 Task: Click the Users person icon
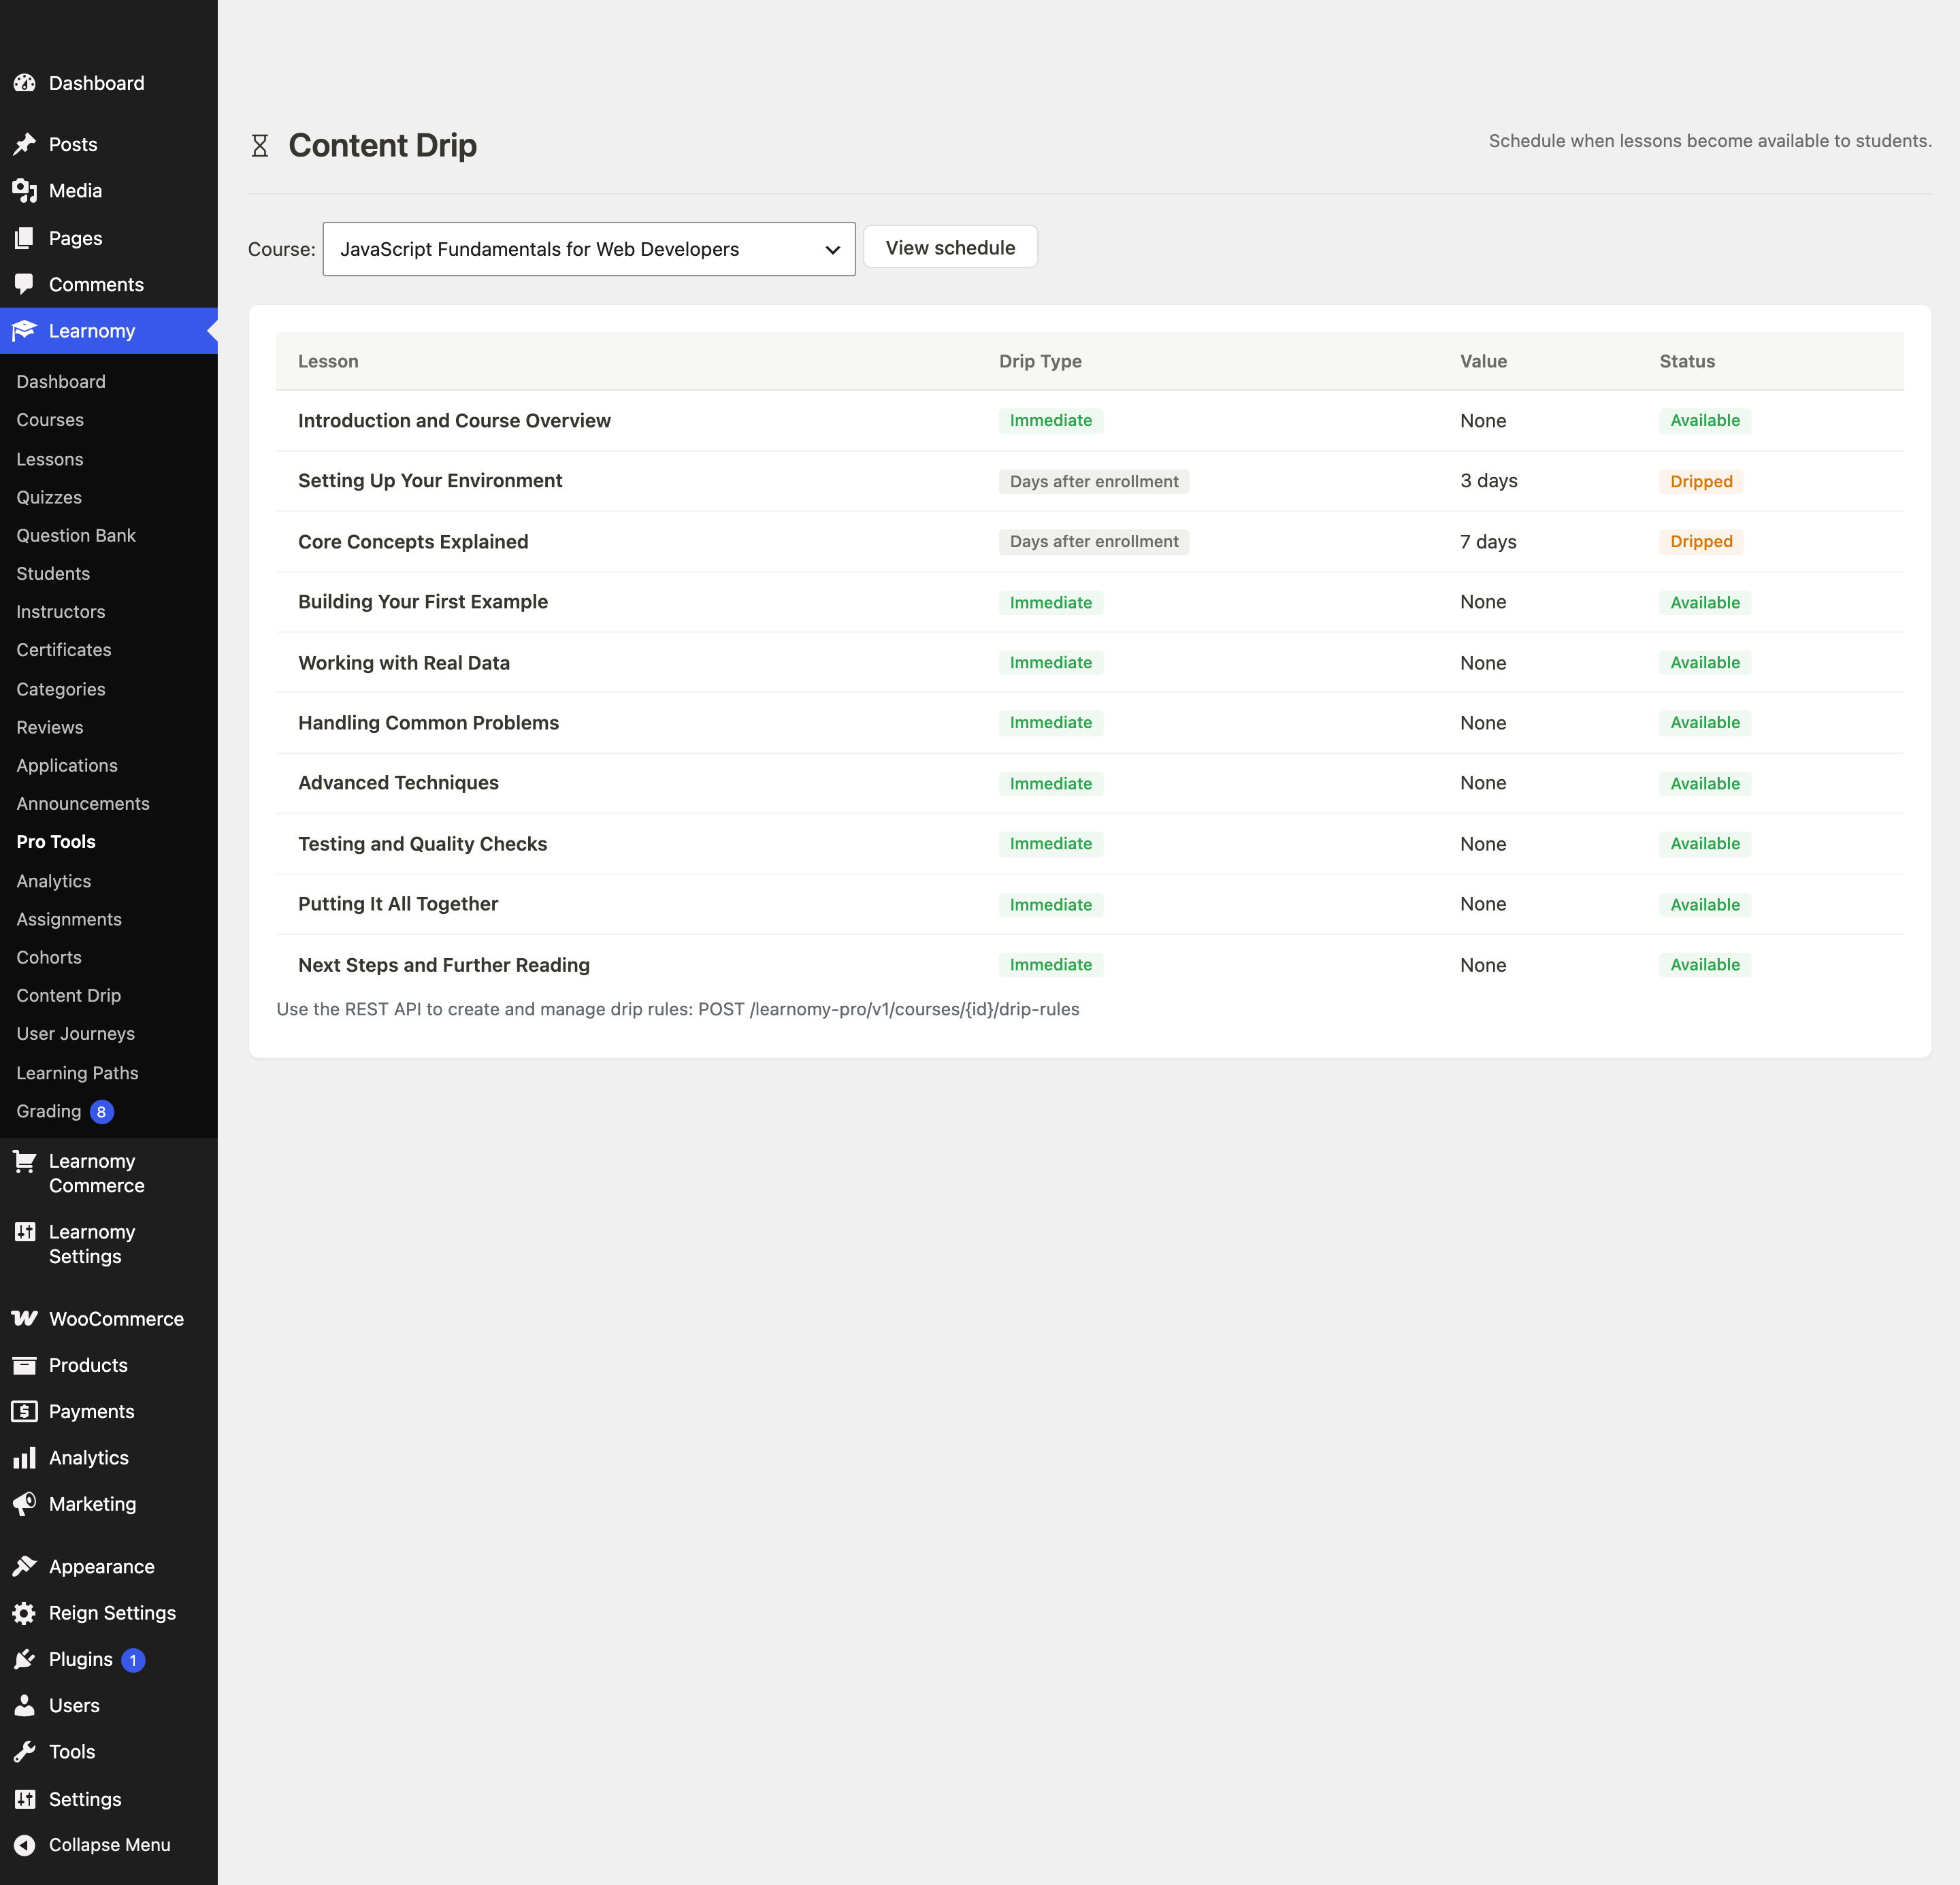[x=25, y=1705]
